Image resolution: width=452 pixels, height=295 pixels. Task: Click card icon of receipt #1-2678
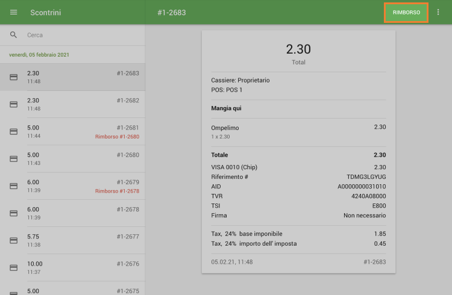point(13,213)
